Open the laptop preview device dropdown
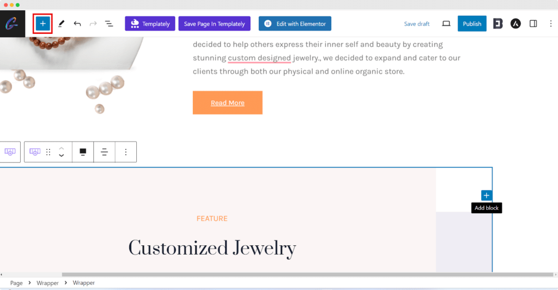Screen dimensions: 558x290 pos(446,24)
